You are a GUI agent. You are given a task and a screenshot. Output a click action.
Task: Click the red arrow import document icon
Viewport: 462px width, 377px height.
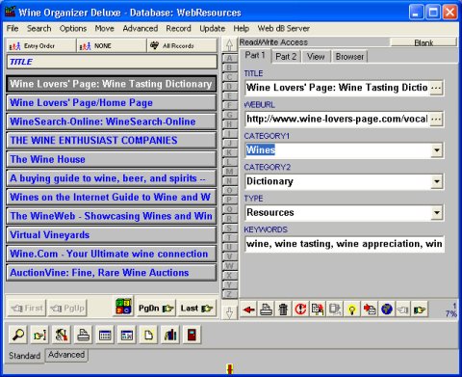(370, 310)
